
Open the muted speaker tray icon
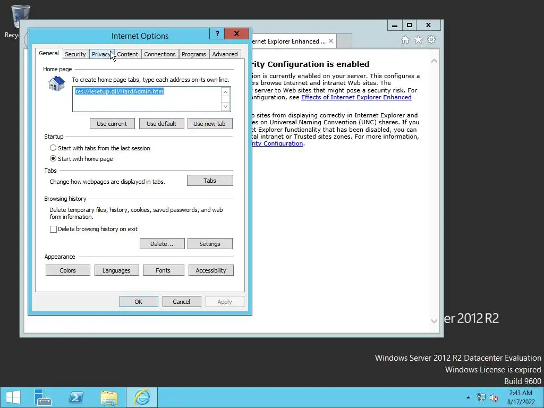[x=494, y=397]
